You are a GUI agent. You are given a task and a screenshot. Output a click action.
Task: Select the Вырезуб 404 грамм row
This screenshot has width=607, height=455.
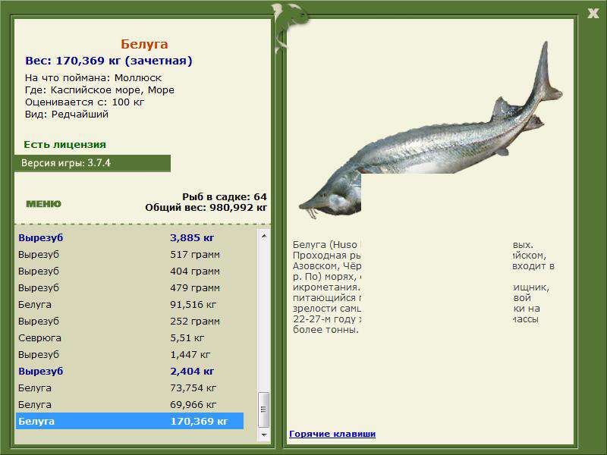tap(130, 271)
